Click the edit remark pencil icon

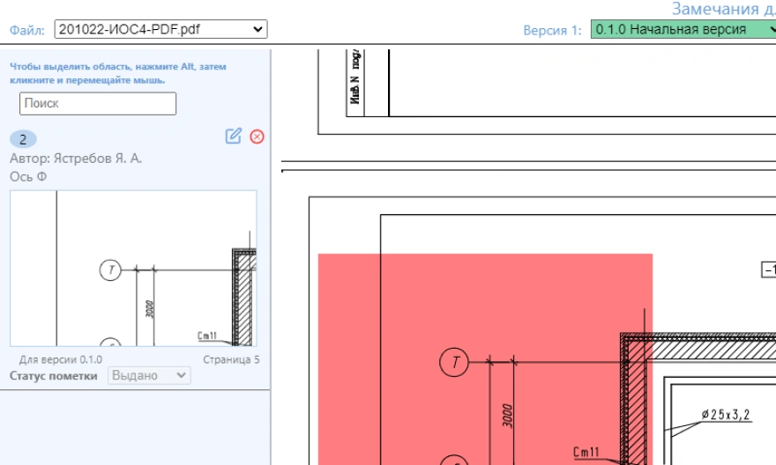click(x=234, y=136)
